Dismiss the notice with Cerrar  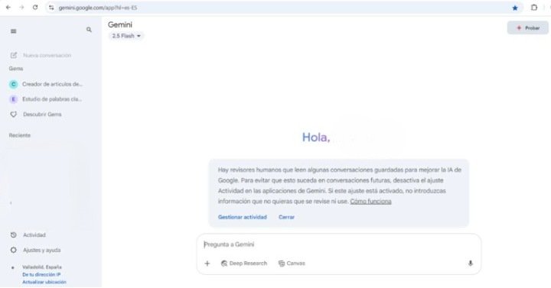(x=286, y=217)
